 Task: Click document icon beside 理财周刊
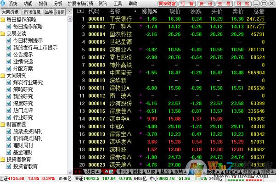click(x=9, y=145)
